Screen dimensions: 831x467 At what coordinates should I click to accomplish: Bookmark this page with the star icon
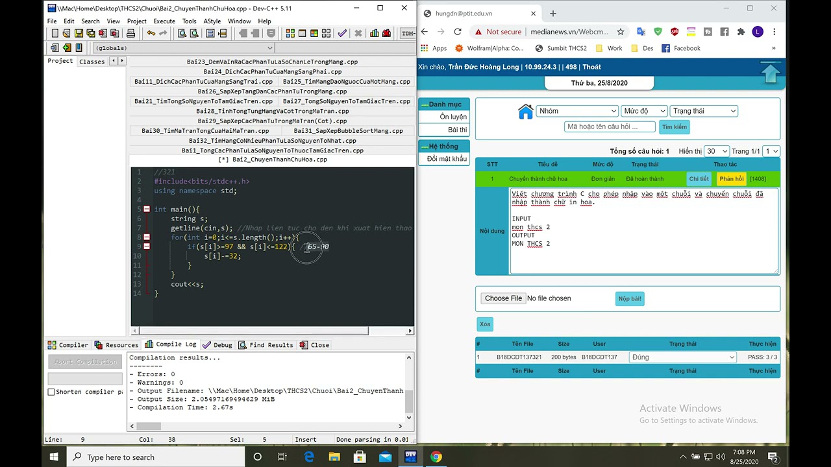621,32
